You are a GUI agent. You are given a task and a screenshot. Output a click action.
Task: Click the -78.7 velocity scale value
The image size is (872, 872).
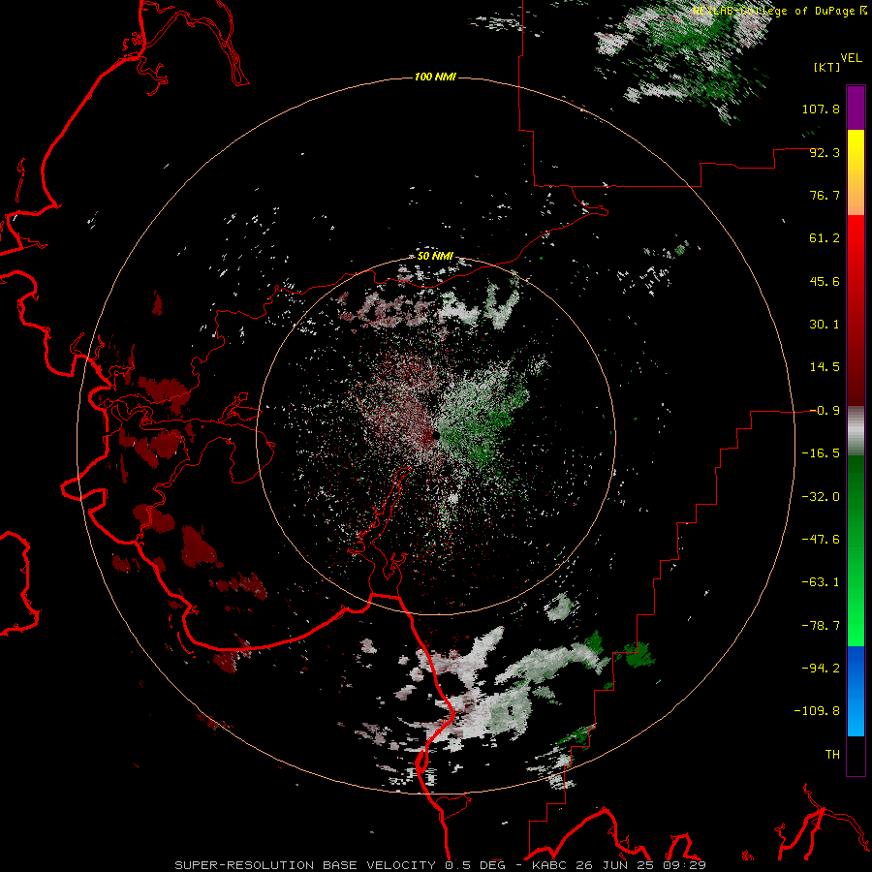pyautogui.click(x=821, y=626)
